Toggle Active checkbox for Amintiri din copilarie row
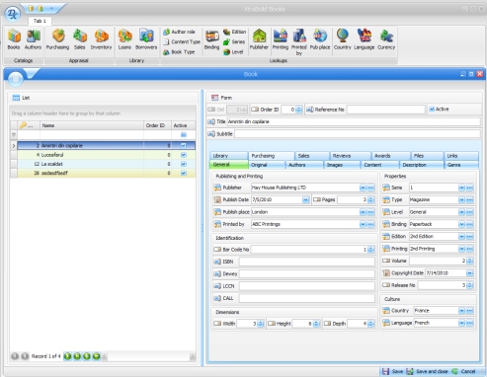 pyautogui.click(x=184, y=145)
